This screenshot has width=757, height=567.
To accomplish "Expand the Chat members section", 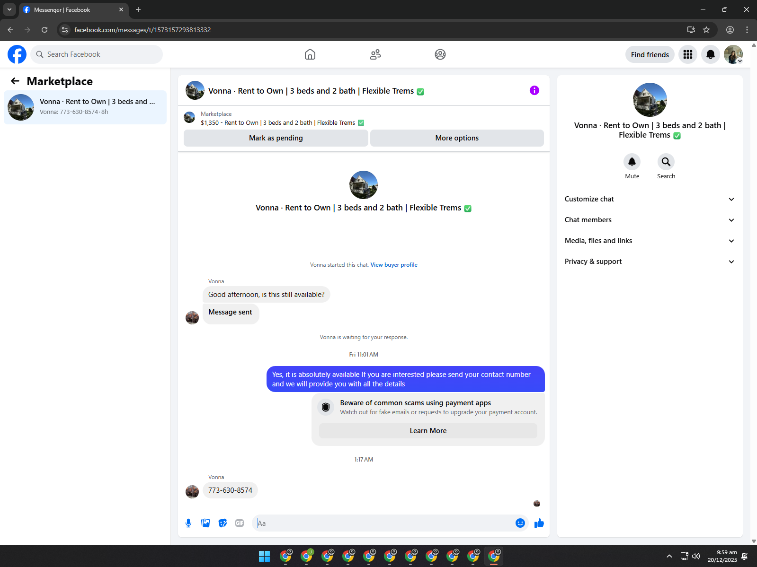I will point(650,220).
